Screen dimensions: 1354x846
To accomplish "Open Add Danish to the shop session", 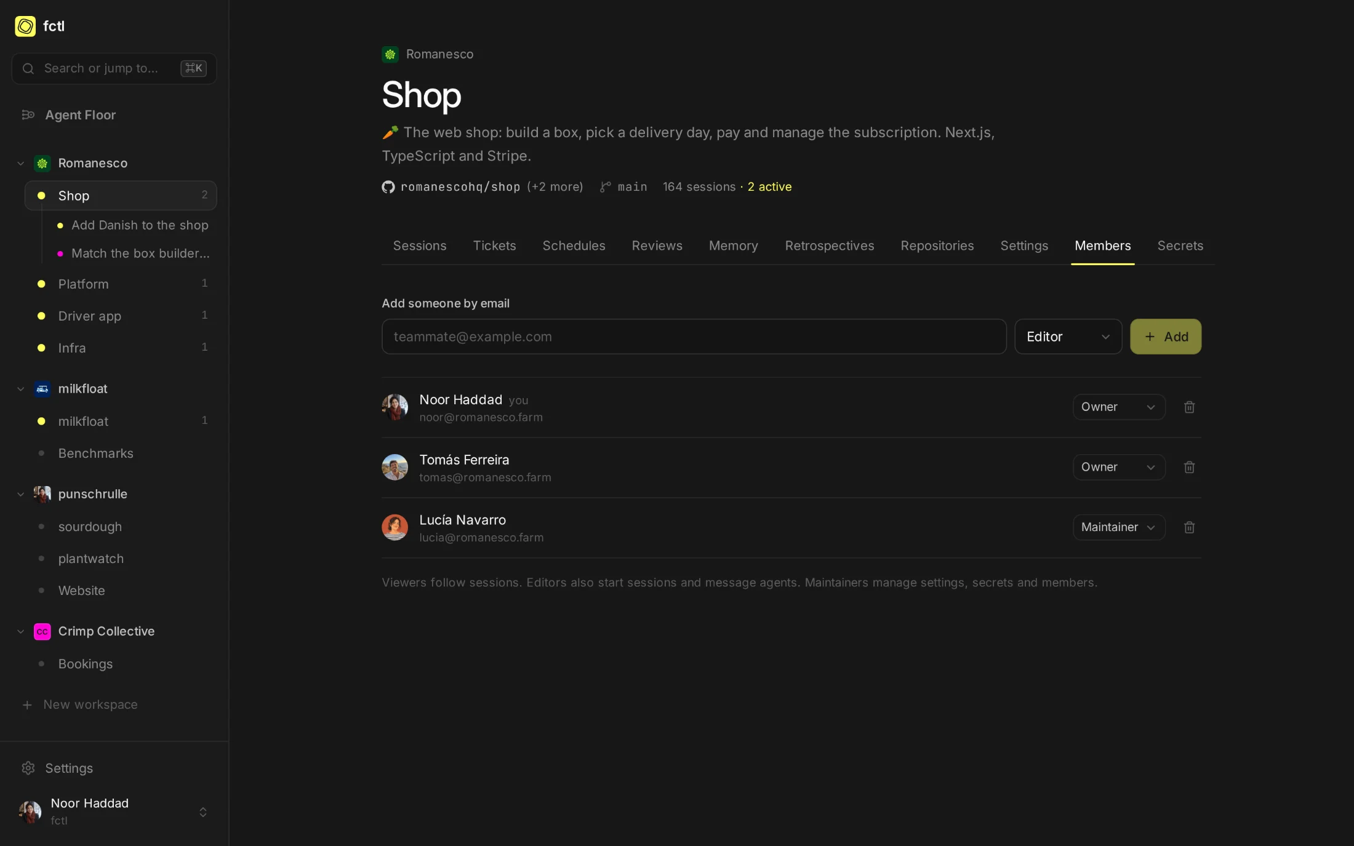I will tap(140, 225).
